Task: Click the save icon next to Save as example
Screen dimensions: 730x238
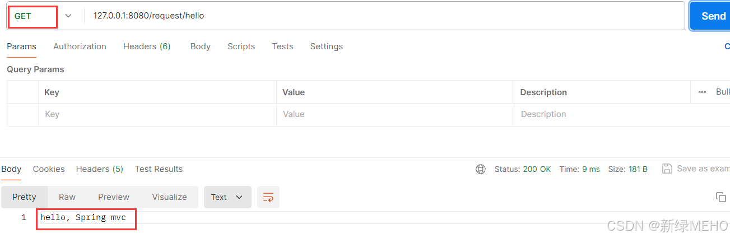Action: (x=667, y=169)
